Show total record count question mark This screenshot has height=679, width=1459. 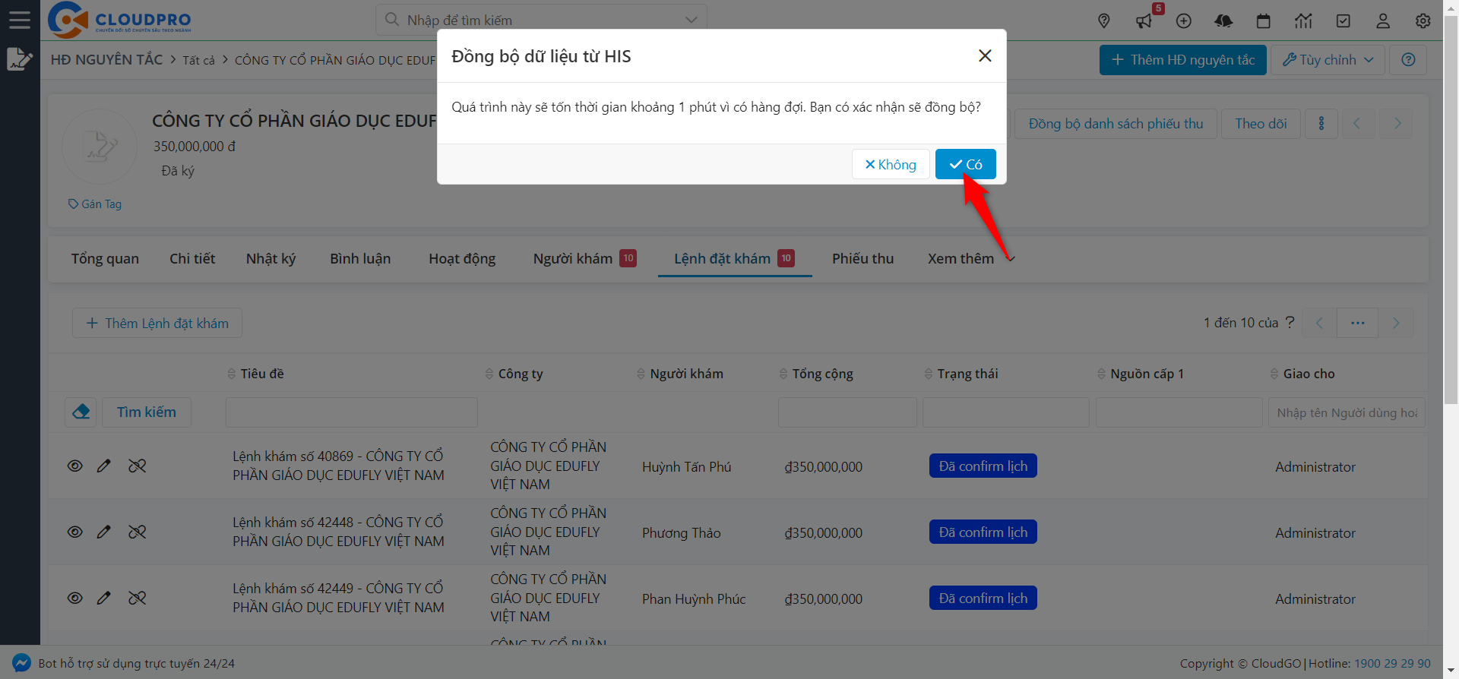[1290, 322]
